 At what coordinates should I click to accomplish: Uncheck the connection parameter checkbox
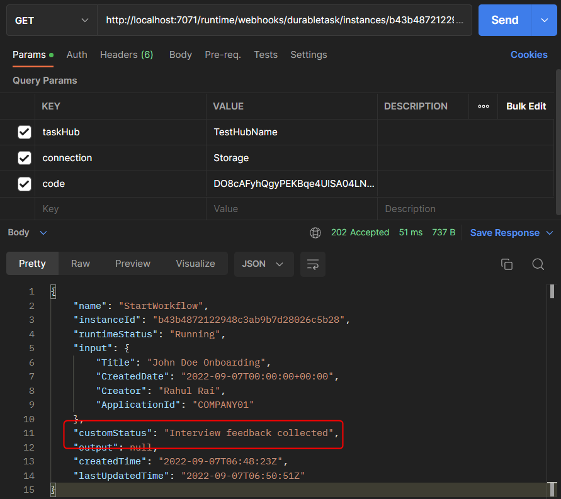pyautogui.click(x=25, y=158)
